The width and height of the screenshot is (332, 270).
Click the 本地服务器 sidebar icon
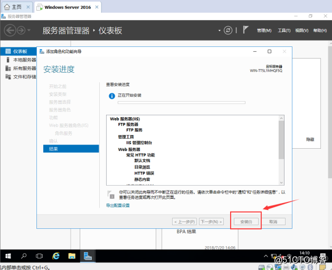[x=8, y=60]
